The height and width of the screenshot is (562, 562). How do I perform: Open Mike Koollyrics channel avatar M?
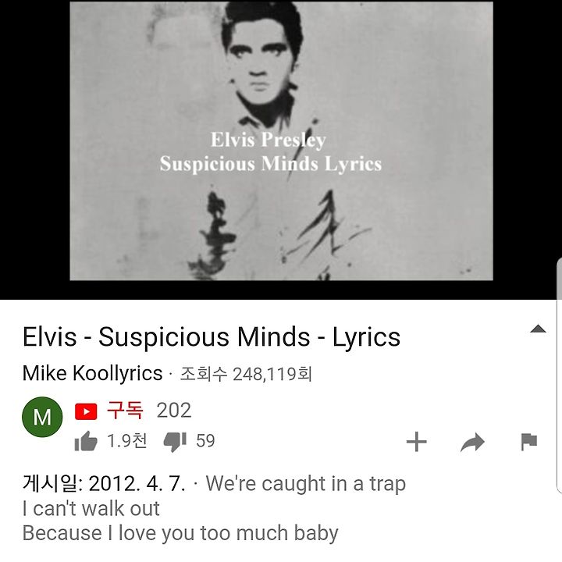pos(42,417)
